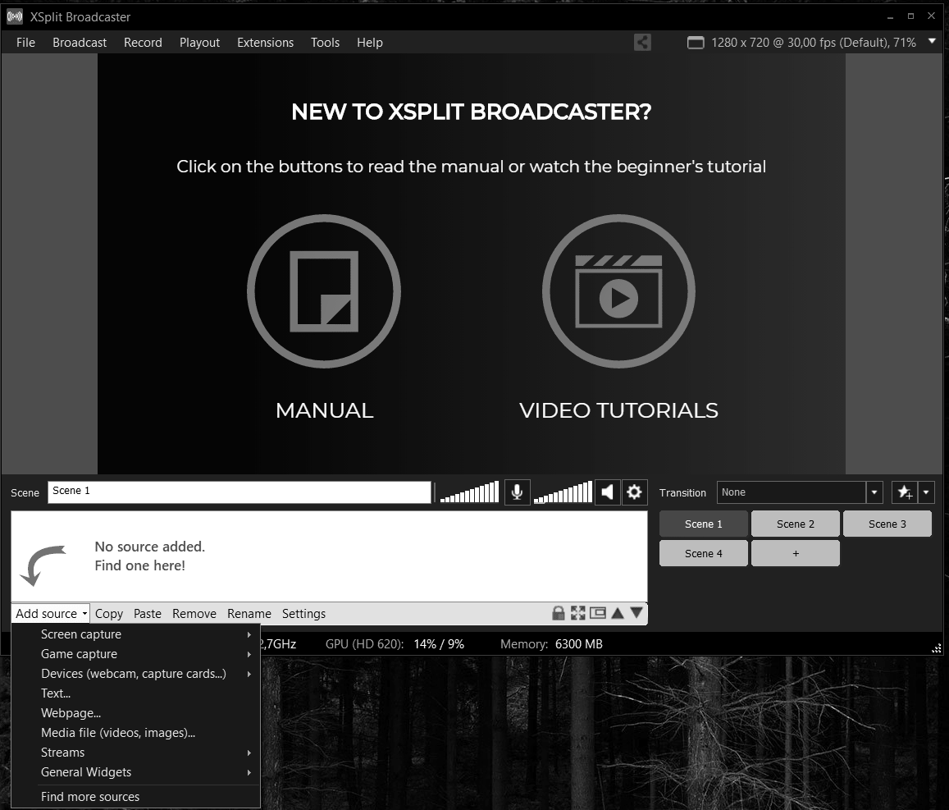Viewport: 949px width, 810px height.
Task: Open the resolution and fps dropdown
Action: coord(932,42)
